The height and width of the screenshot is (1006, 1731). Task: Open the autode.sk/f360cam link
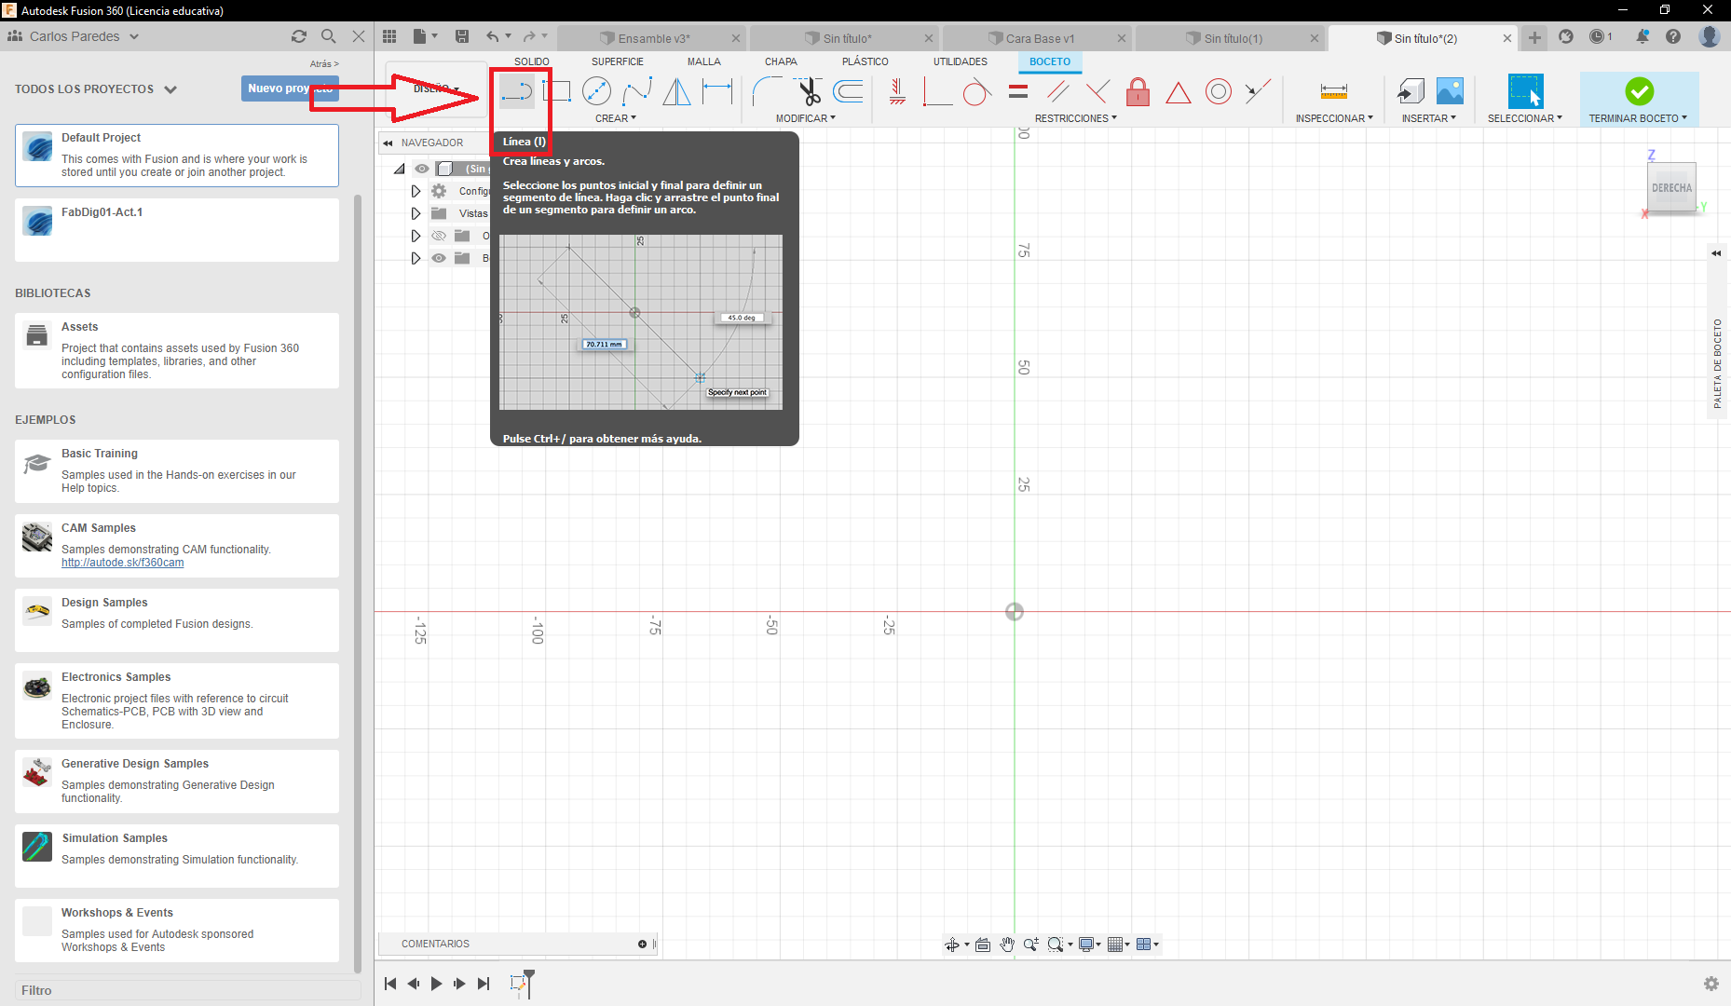click(123, 563)
